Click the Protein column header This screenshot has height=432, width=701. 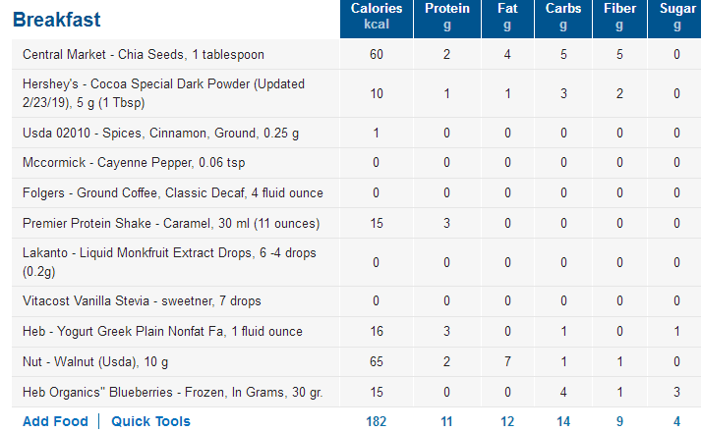[x=447, y=17]
